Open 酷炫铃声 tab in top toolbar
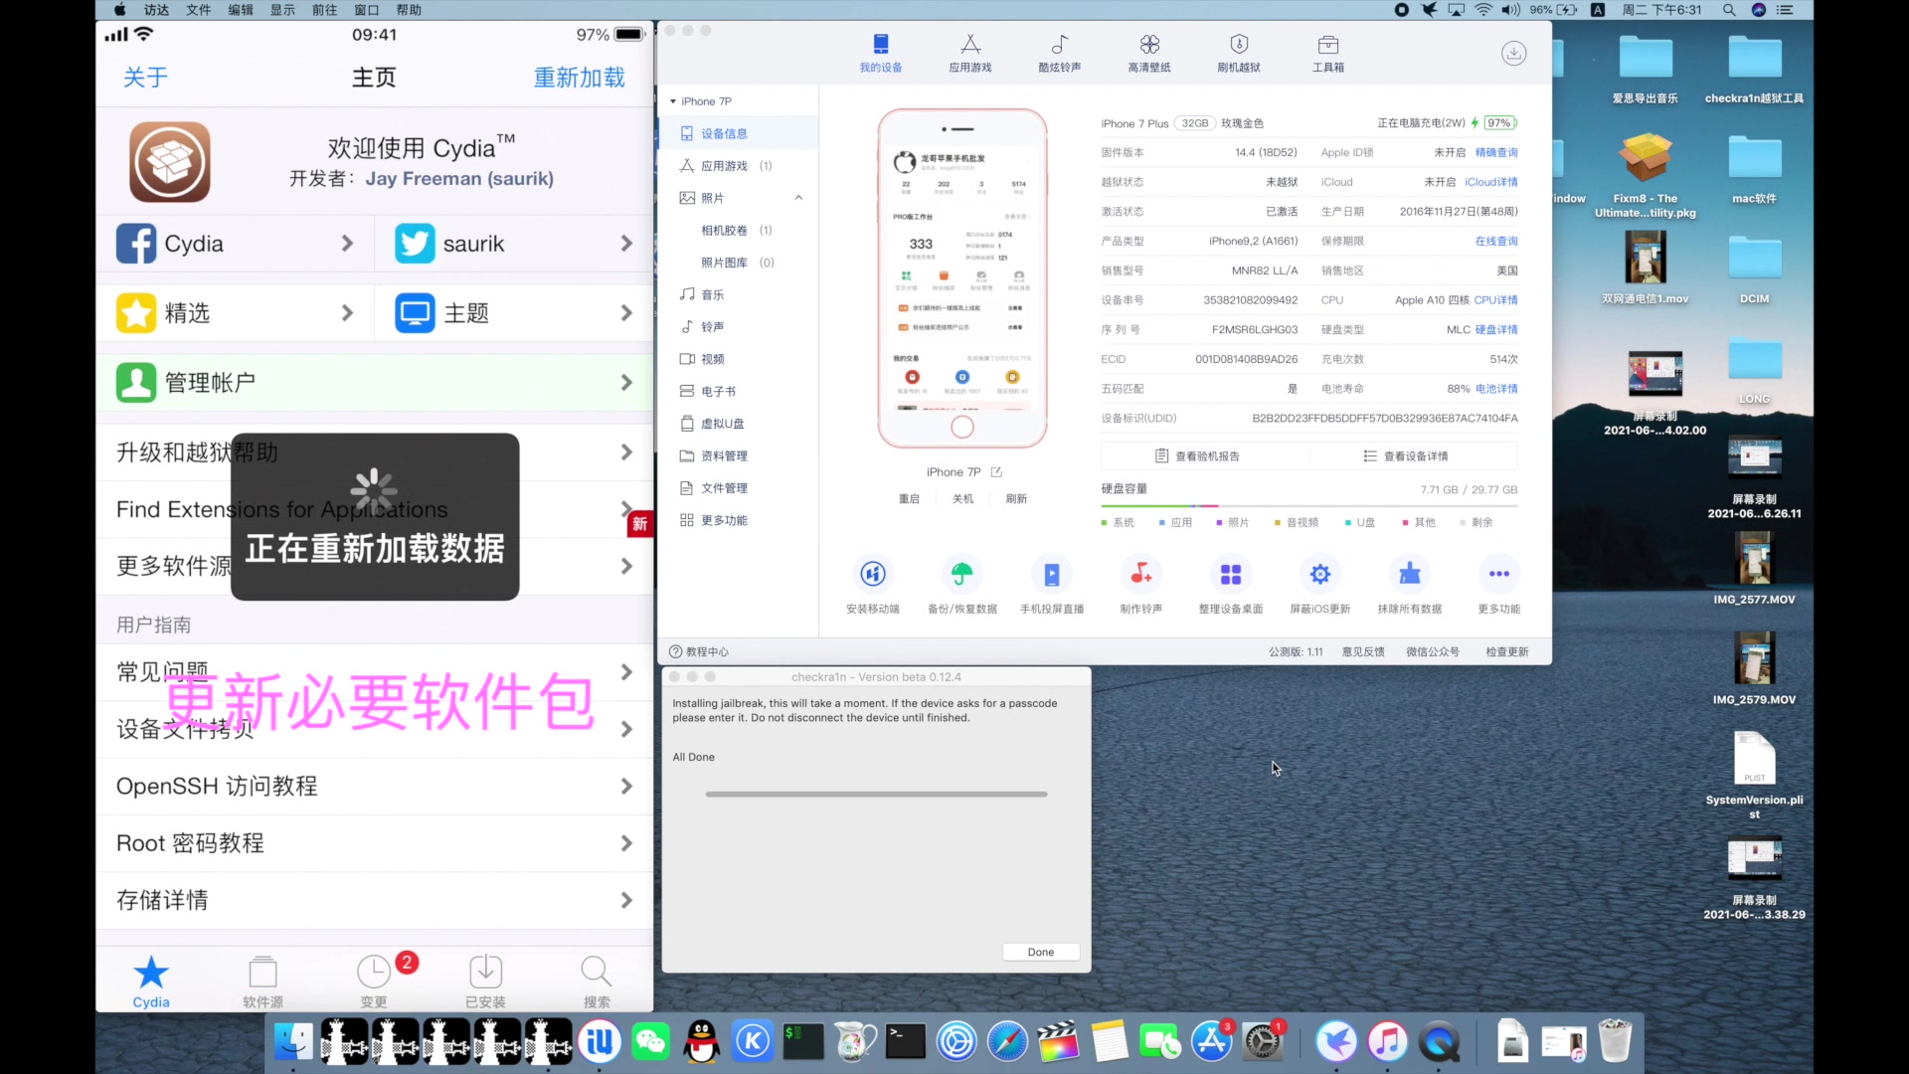The width and height of the screenshot is (1909, 1074). point(1060,53)
